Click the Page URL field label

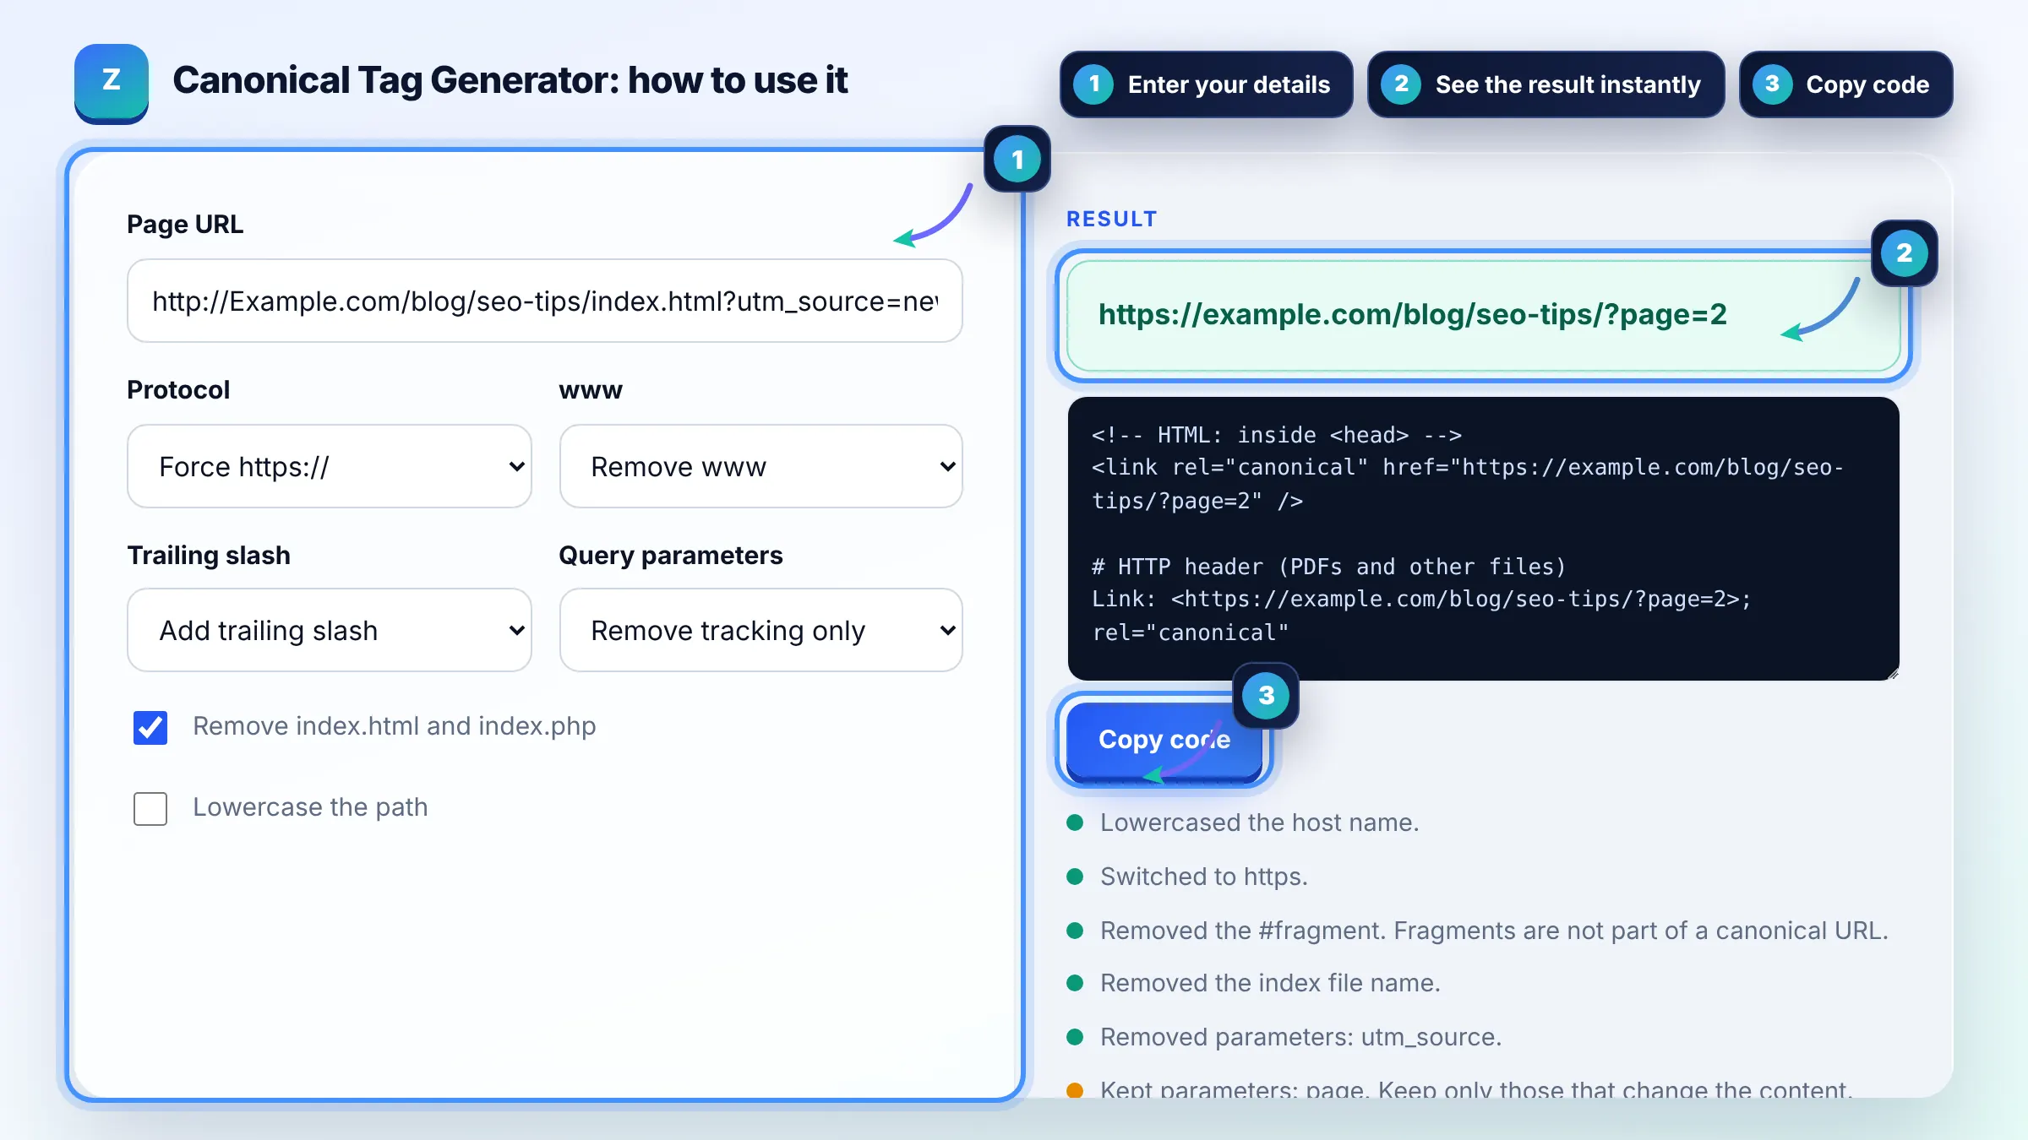(185, 225)
